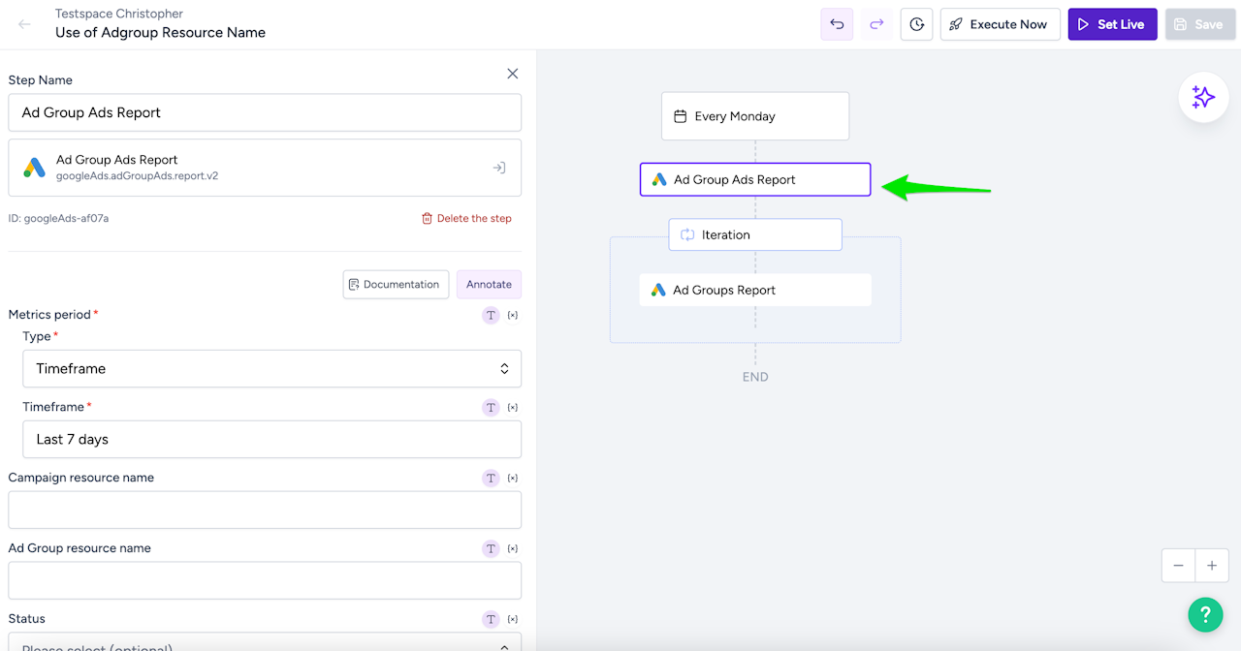
Task: Zoom in the workflow canvas
Action: coord(1212,566)
